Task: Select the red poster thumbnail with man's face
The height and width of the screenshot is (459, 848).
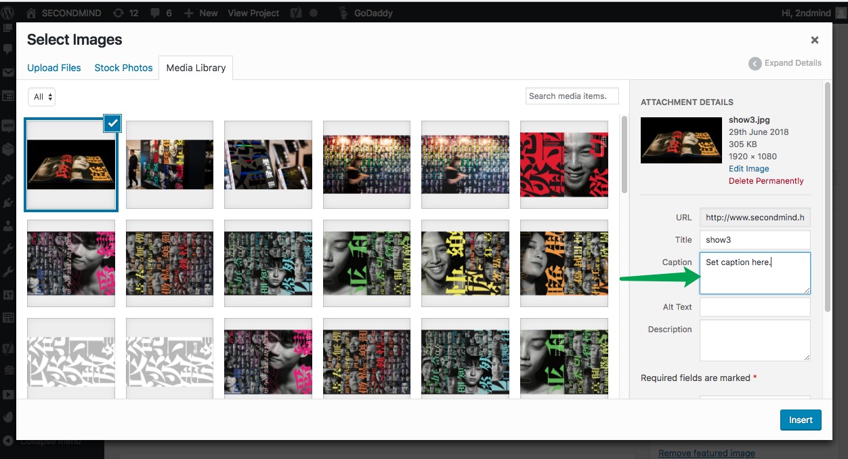Action: (x=564, y=165)
